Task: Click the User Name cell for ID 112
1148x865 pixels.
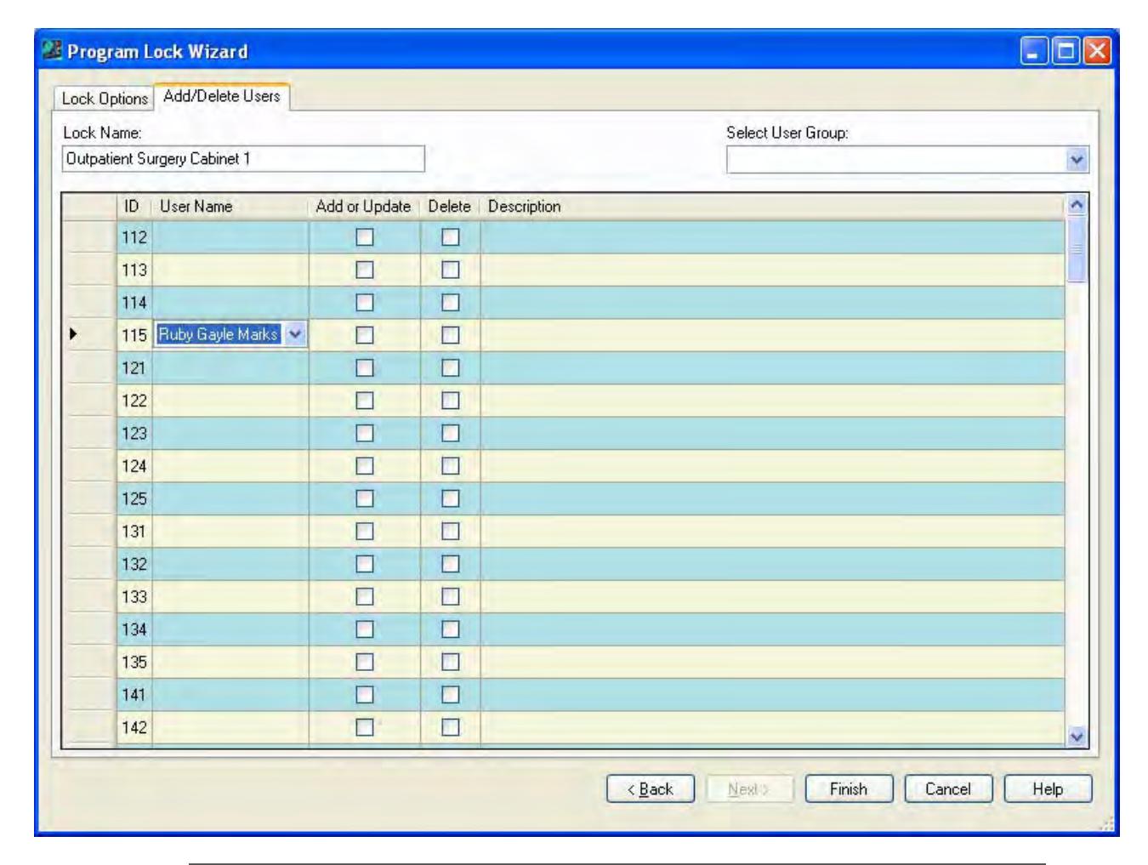Action: click(230, 237)
